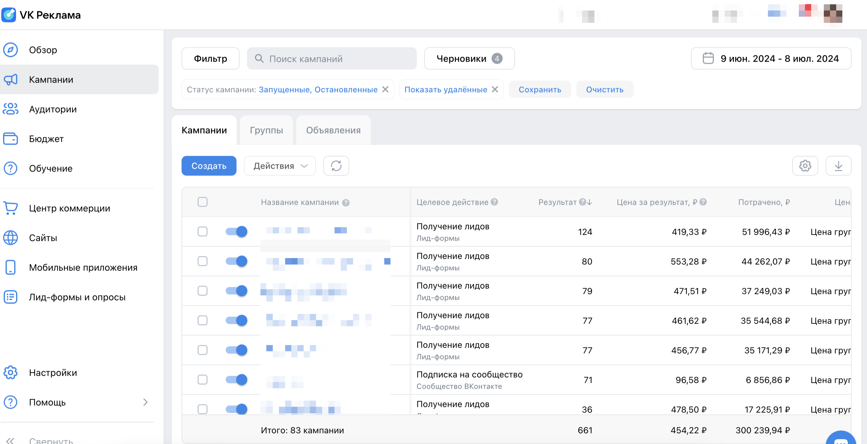Click the Бюджет wallet icon

point(10,139)
